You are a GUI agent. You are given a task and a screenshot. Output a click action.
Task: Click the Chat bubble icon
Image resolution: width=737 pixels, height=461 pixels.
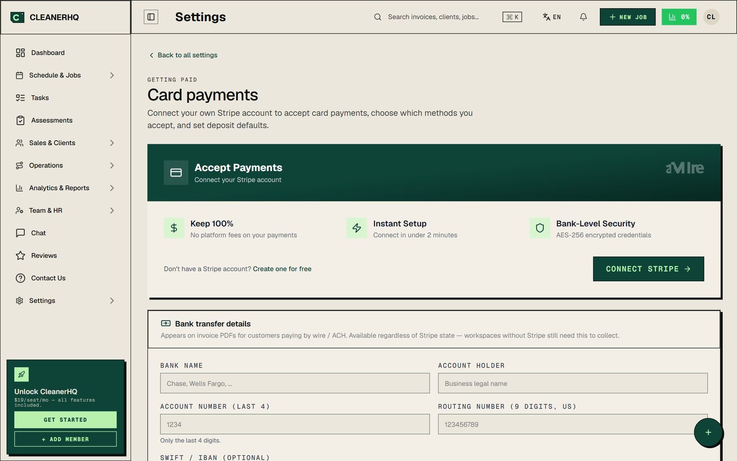20,233
